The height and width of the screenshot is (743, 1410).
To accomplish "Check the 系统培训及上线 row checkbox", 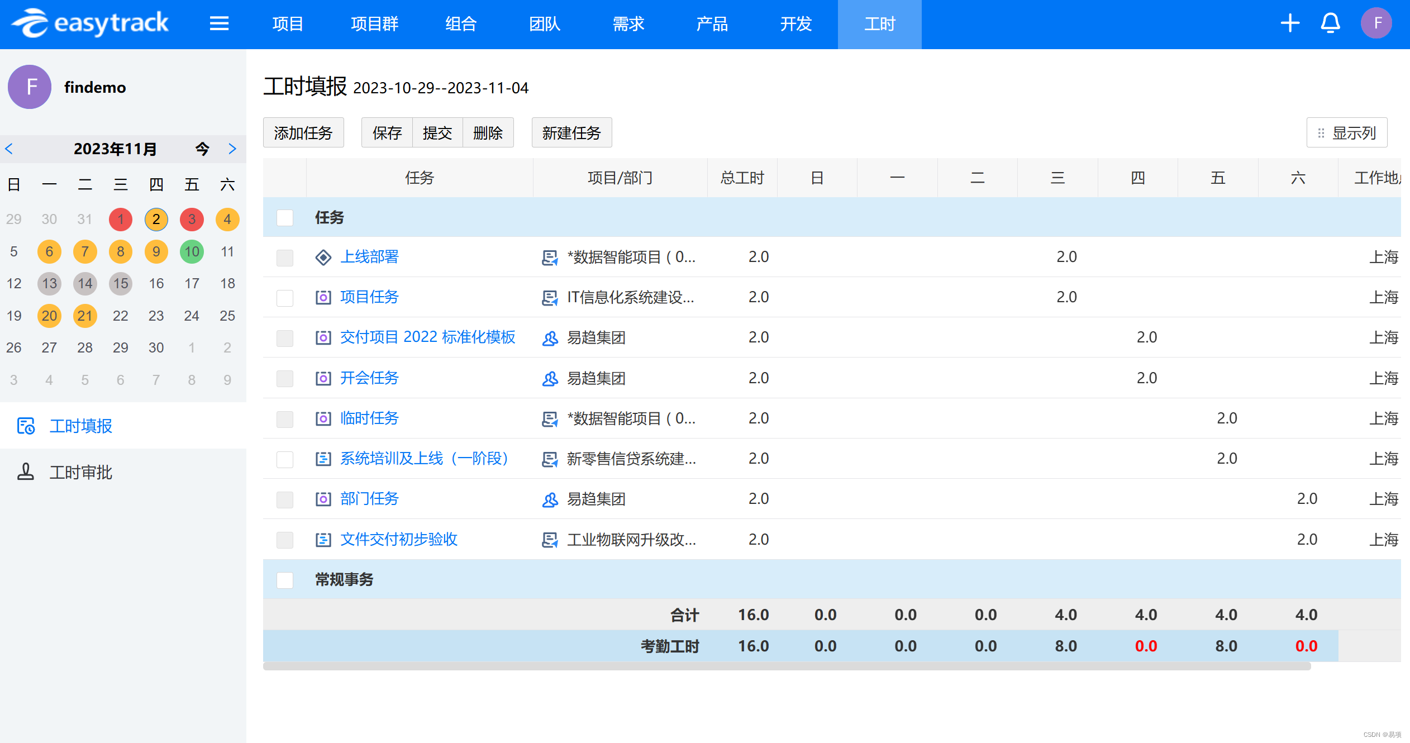I will 285,460.
